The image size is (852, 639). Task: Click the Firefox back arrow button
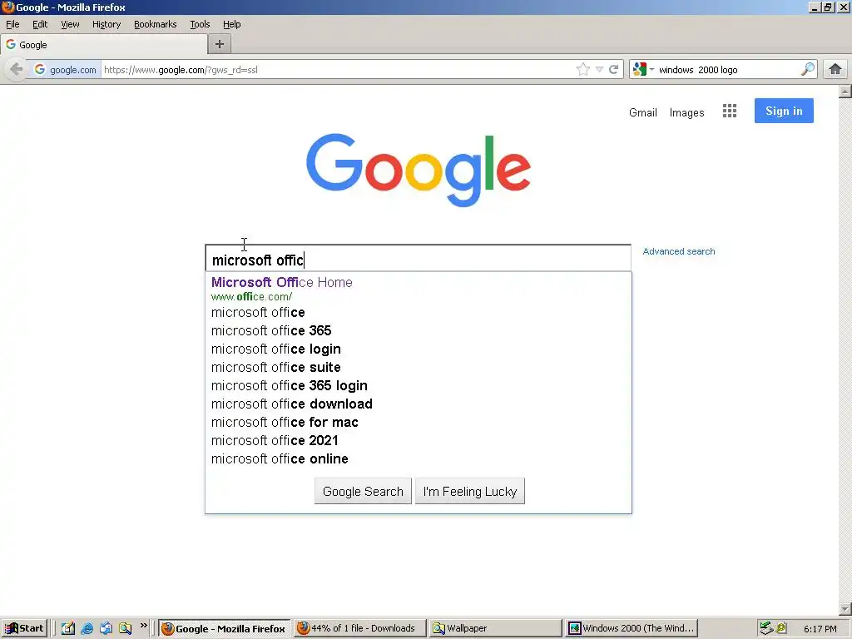17,70
